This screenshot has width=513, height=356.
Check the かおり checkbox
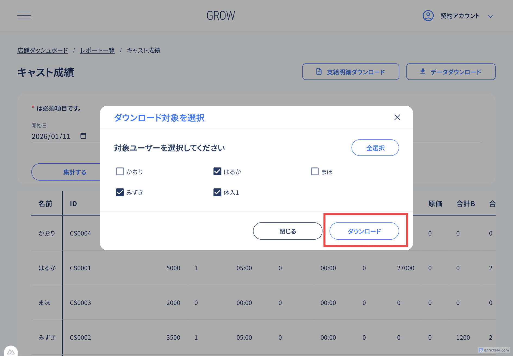point(120,171)
